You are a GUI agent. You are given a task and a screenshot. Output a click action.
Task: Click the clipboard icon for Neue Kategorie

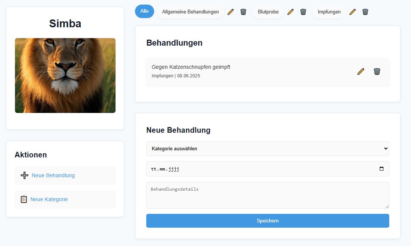pos(24,199)
